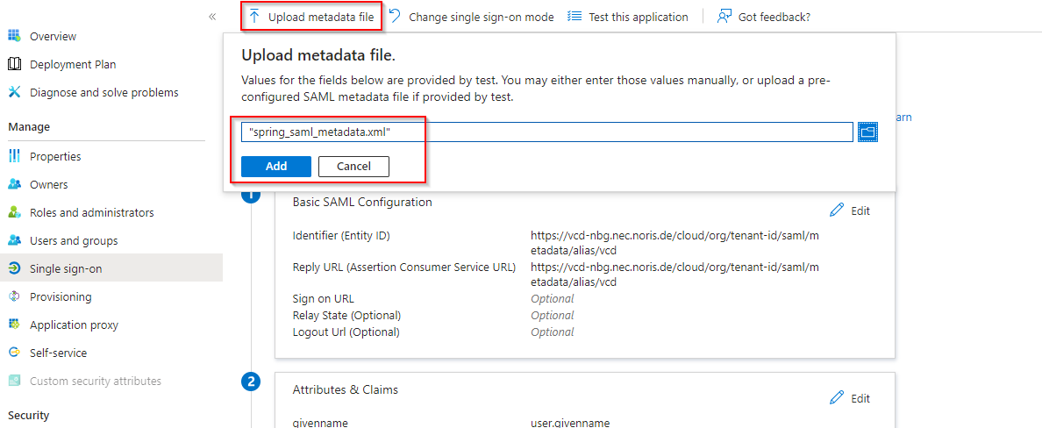Click the checklist icon for Test this application
This screenshot has height=428, width=1042.
(575, 17)
